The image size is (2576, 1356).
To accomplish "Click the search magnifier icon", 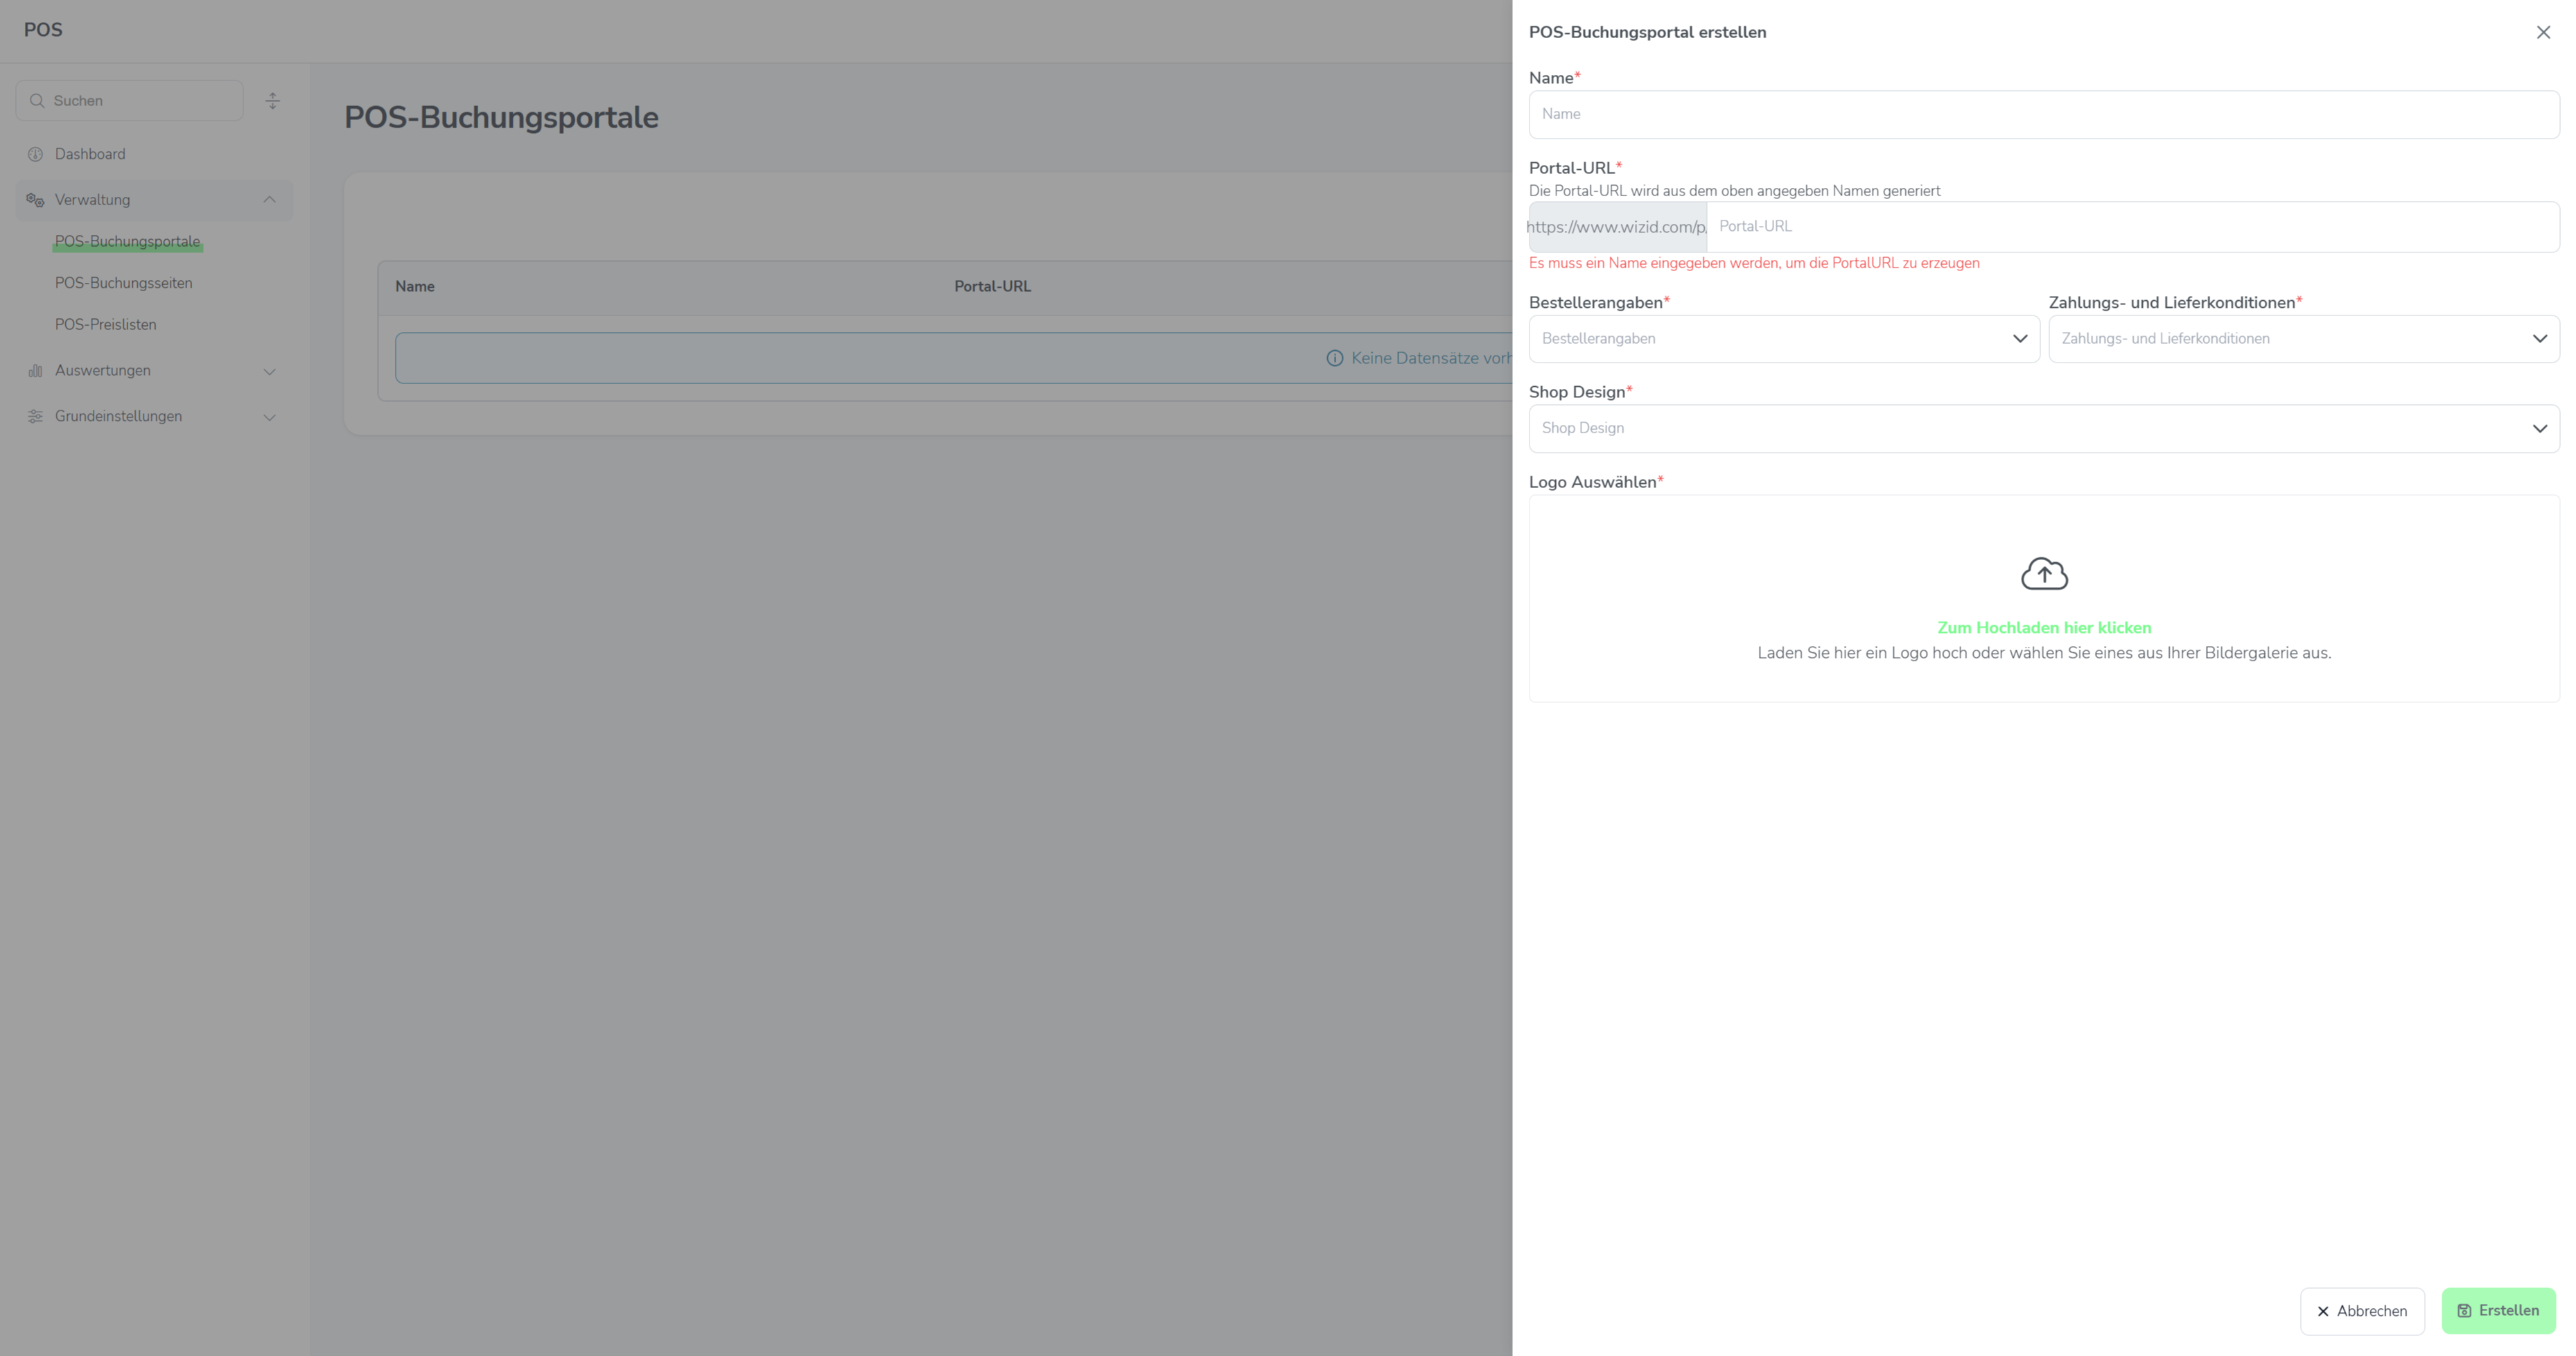I will [37, 101].
